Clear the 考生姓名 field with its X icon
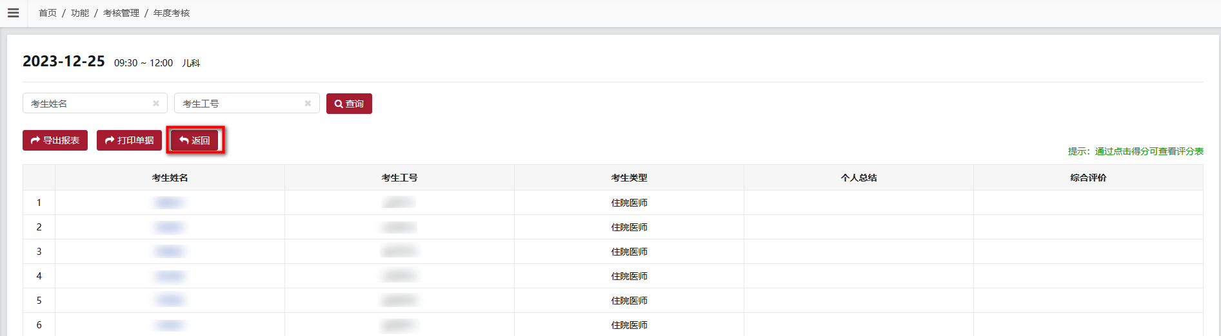The image size is (1221, 336). [156, 103]
